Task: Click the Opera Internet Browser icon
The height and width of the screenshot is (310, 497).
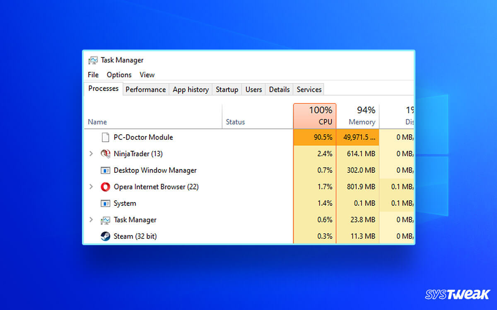Action: coord(105,187)
